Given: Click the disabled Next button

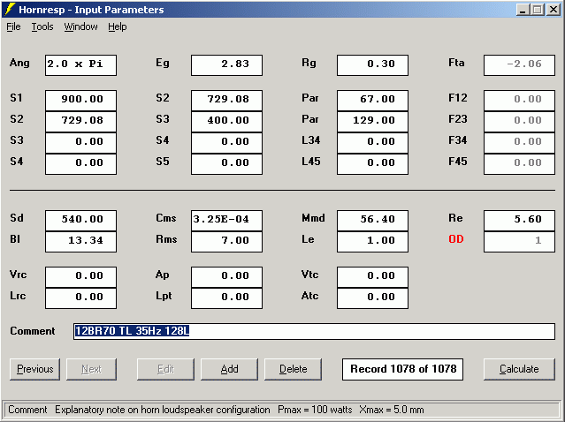Looking at the screenshot, I should click(x=92, y=369).
